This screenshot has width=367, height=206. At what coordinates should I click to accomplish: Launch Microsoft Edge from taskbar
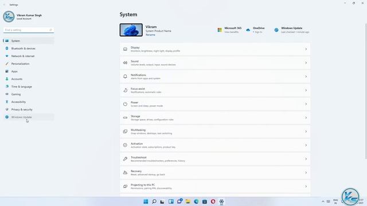pyautogui.click(x=196, y=201)
